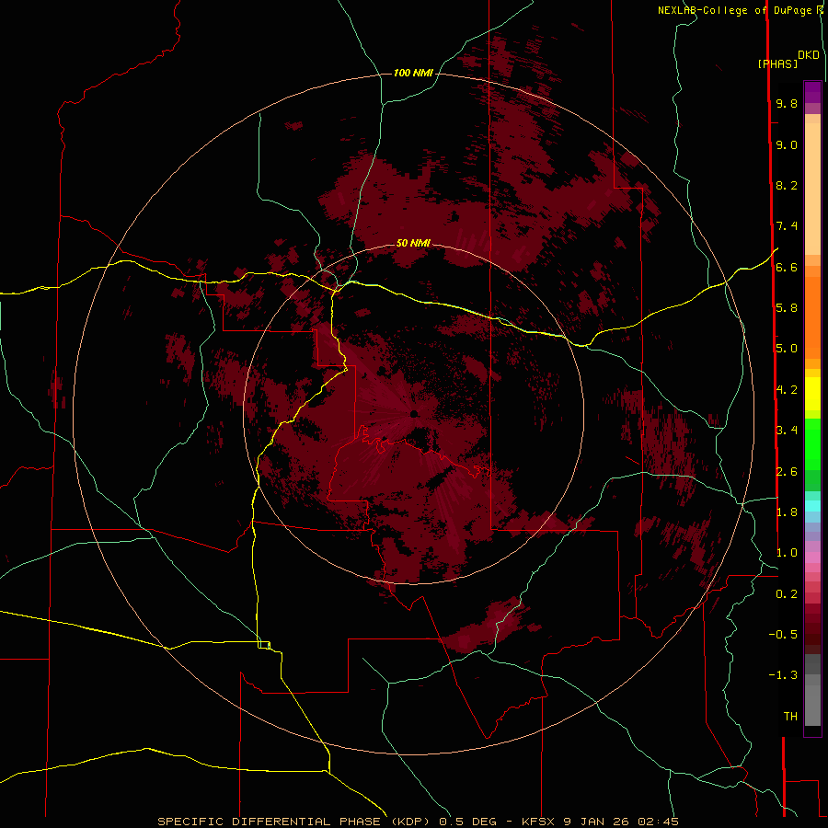Viewport: 828px width, 828px height.
Task: Click the 7.4 legend value
Action: [787, 226]
